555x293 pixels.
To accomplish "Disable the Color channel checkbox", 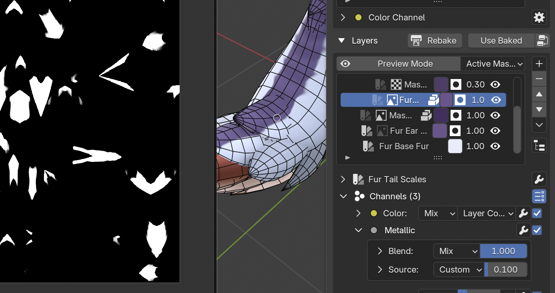I will click(x=537, y=213).
